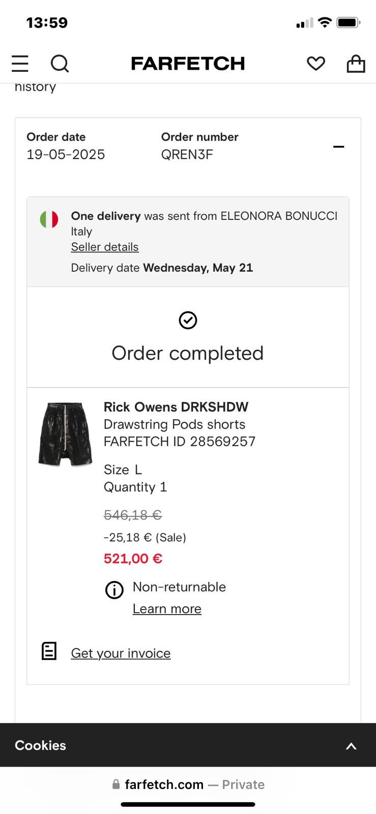Tap the farfetch.com address bar
Screen dimensions: 376x814
(x=188, y=784)
